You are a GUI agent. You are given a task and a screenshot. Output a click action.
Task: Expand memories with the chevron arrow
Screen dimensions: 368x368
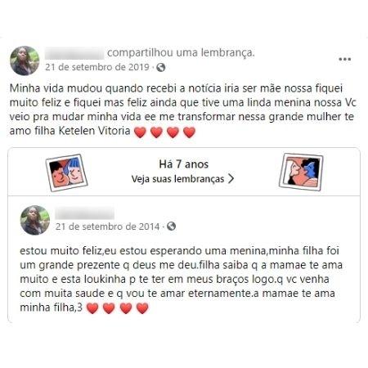231,179
